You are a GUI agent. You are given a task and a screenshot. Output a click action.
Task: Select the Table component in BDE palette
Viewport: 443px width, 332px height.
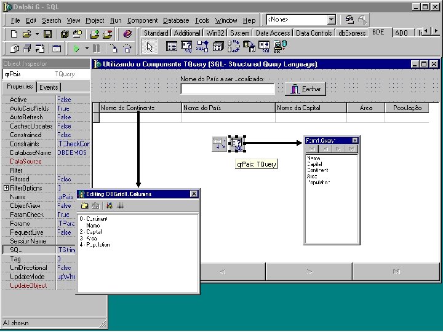tap(172, 46)
